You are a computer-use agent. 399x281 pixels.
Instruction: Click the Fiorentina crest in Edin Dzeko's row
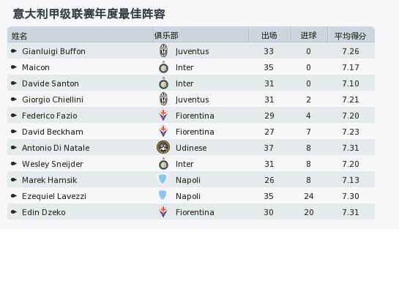[x=163, y=211]
